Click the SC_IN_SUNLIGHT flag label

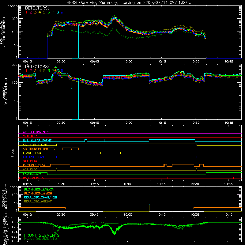(35, 145)
